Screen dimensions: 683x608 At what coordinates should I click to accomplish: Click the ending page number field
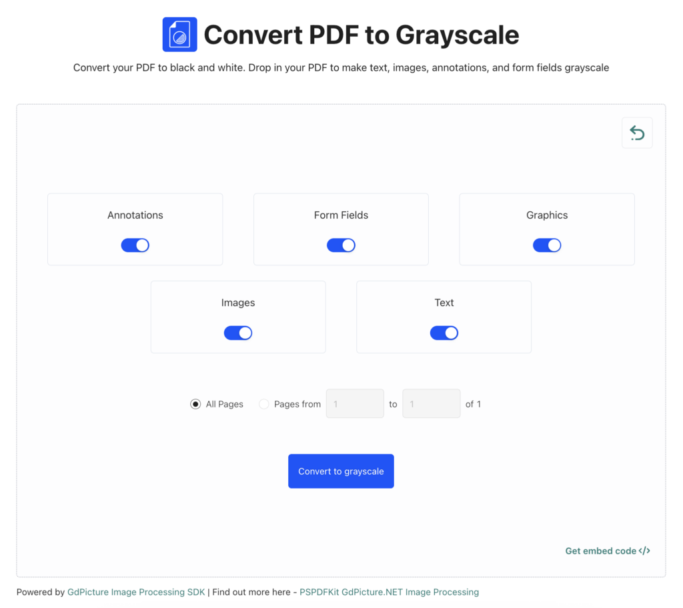pyautogui.click(x=432, y=403)
